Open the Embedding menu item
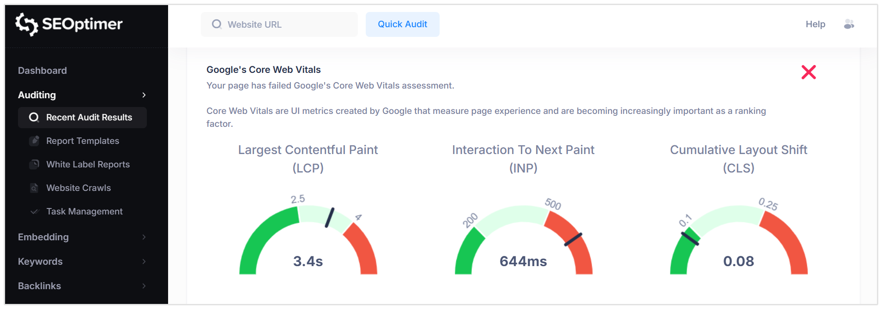 click(x=43, y=237)
